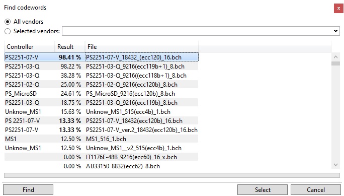Click the list scrollbar thumb

(335, 63)
